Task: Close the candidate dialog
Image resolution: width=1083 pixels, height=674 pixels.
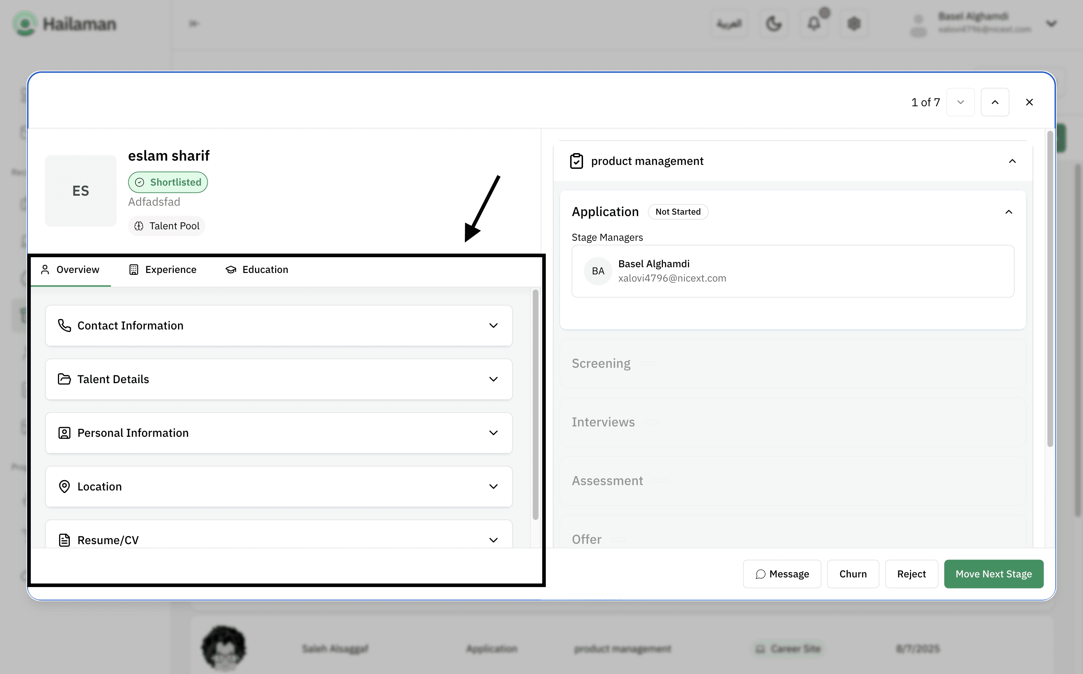Action: [x=1029, y=102]
